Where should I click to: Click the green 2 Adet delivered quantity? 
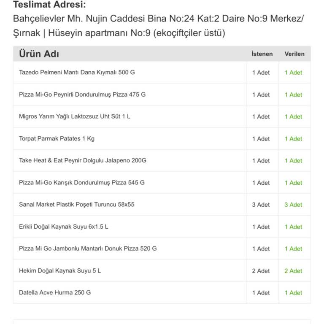pyautogui.click(x=293, y=271)
